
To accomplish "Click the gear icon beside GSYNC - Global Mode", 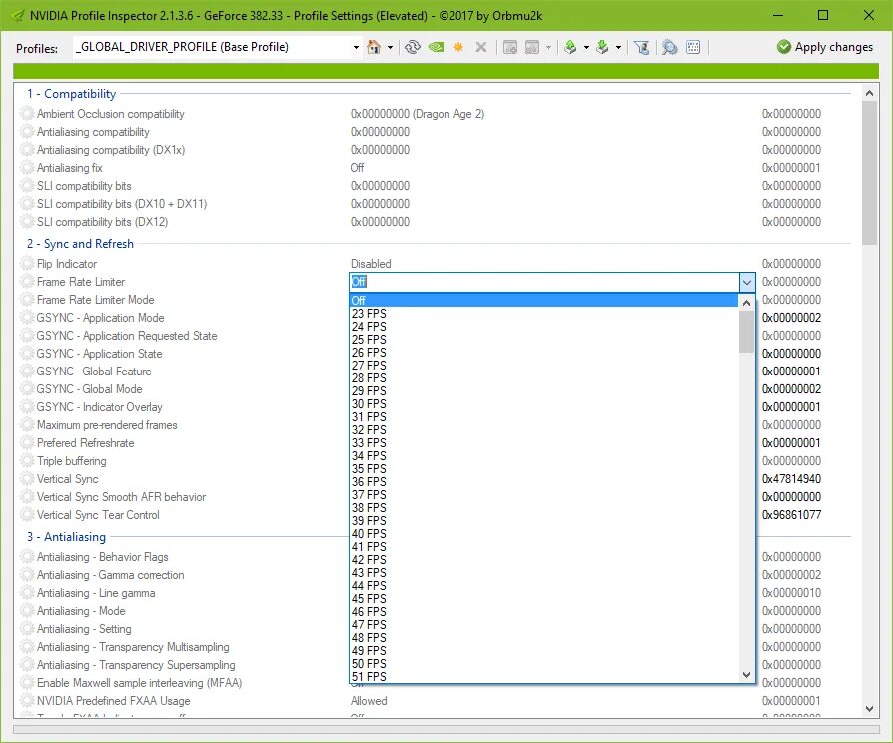I will [x=27, y=389].
